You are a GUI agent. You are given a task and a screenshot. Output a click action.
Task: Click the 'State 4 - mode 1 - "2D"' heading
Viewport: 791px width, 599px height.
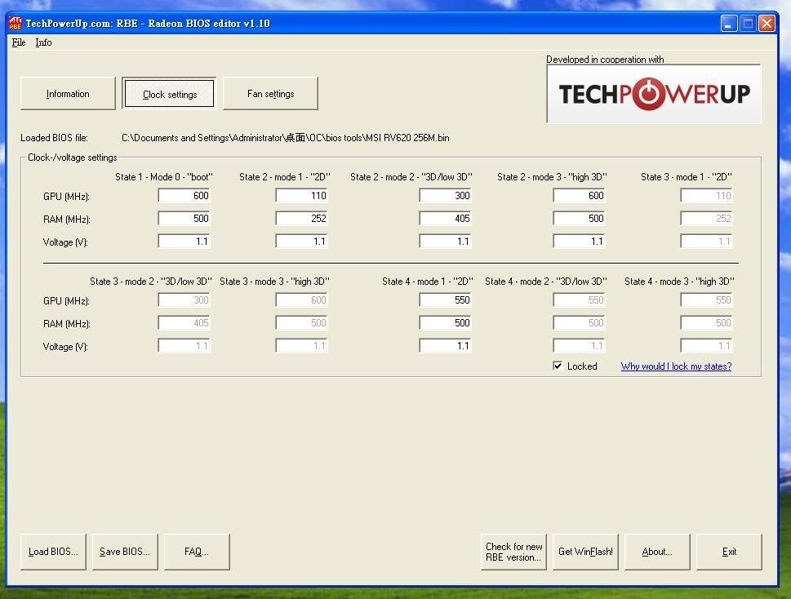[x=427, y=282]
